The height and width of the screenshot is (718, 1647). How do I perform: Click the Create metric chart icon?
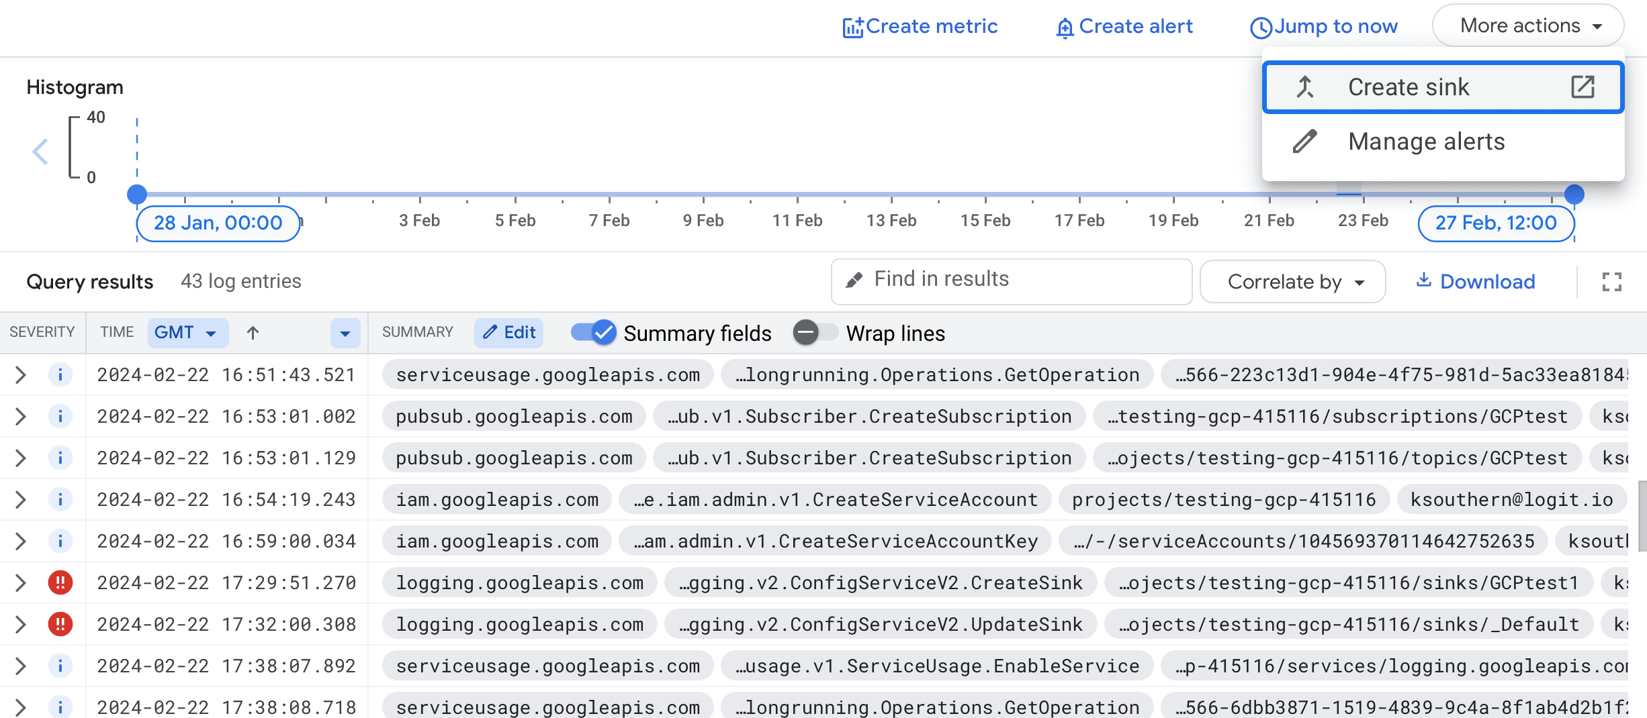[x=852, y=28]
